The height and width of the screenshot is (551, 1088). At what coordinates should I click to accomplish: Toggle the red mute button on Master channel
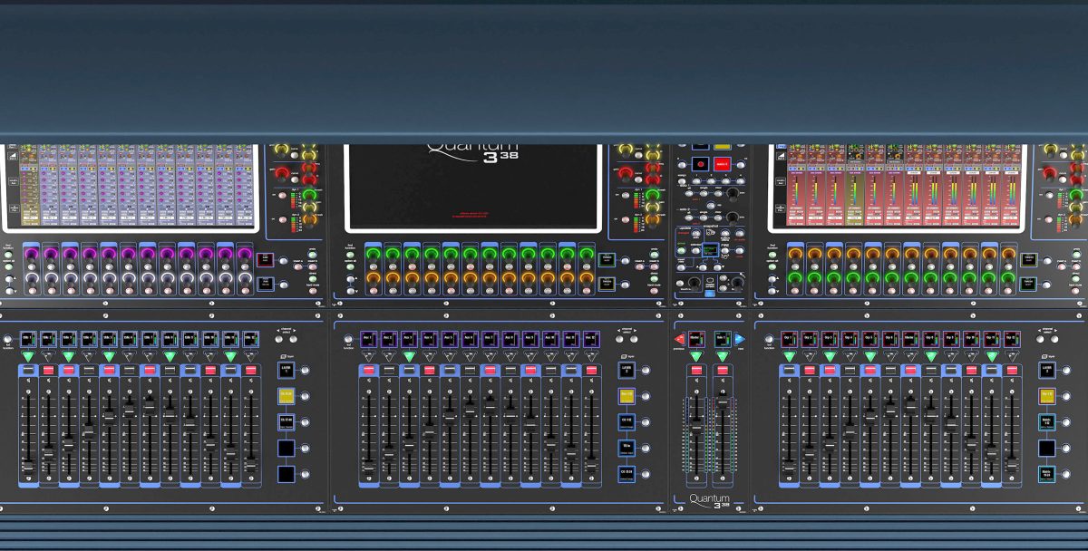point(695,370)
